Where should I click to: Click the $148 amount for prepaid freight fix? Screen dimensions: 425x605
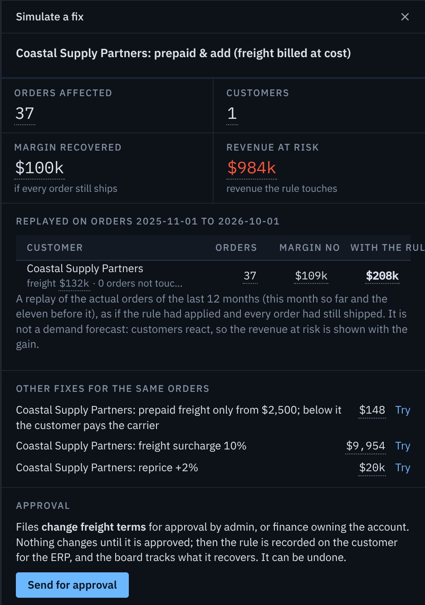[372, 410]
